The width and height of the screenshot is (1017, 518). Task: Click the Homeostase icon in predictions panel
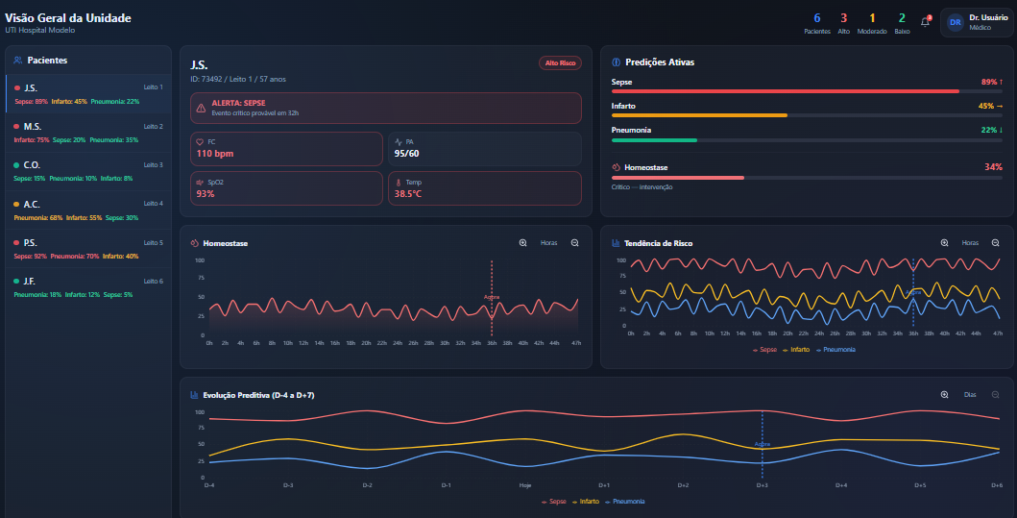[x=617, y=167]
